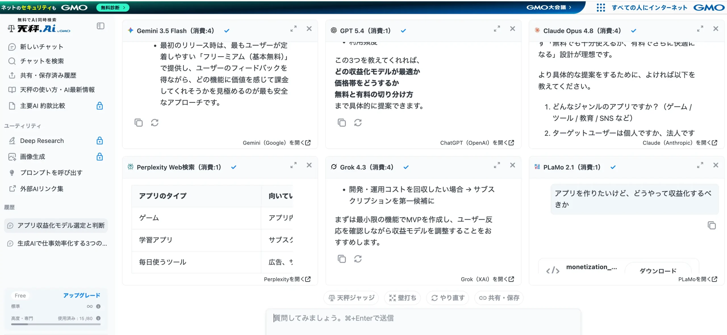Screen dimensions: 727x335
Task: Click lock icon next to Deep Research
Action: [x=100, y=141]
